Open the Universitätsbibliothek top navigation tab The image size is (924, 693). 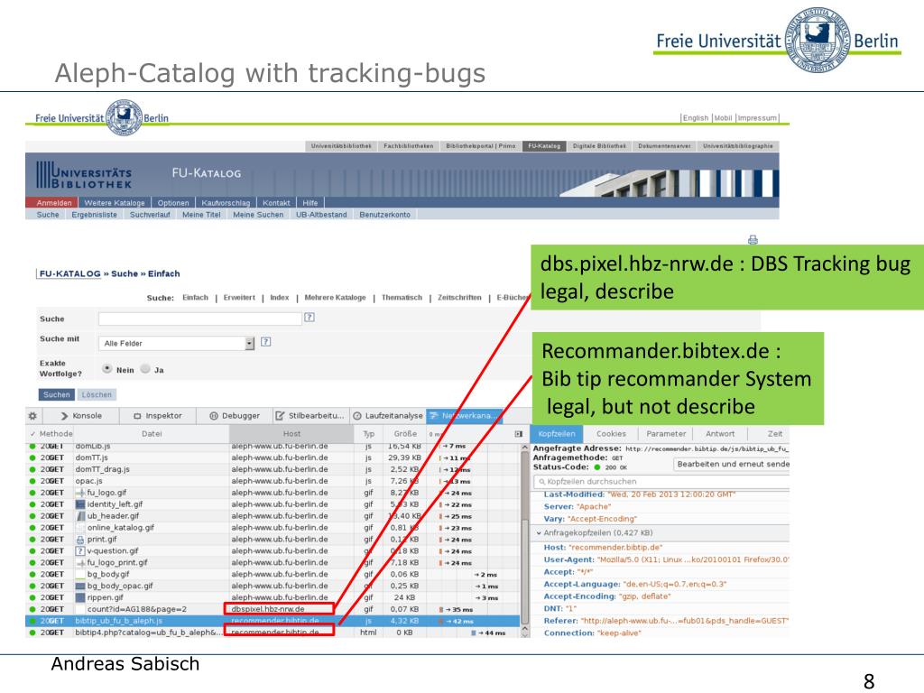coord(341,146)
